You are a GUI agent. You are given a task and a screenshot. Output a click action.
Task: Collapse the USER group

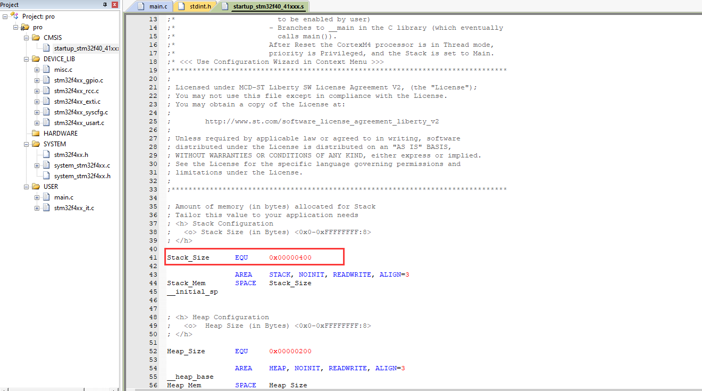coord(27,187)
